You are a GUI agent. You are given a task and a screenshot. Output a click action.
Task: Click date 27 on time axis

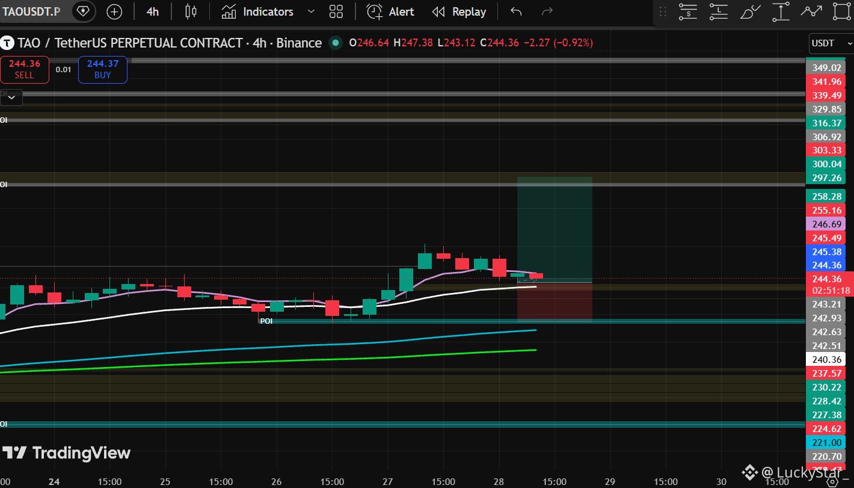coord(387,481)
